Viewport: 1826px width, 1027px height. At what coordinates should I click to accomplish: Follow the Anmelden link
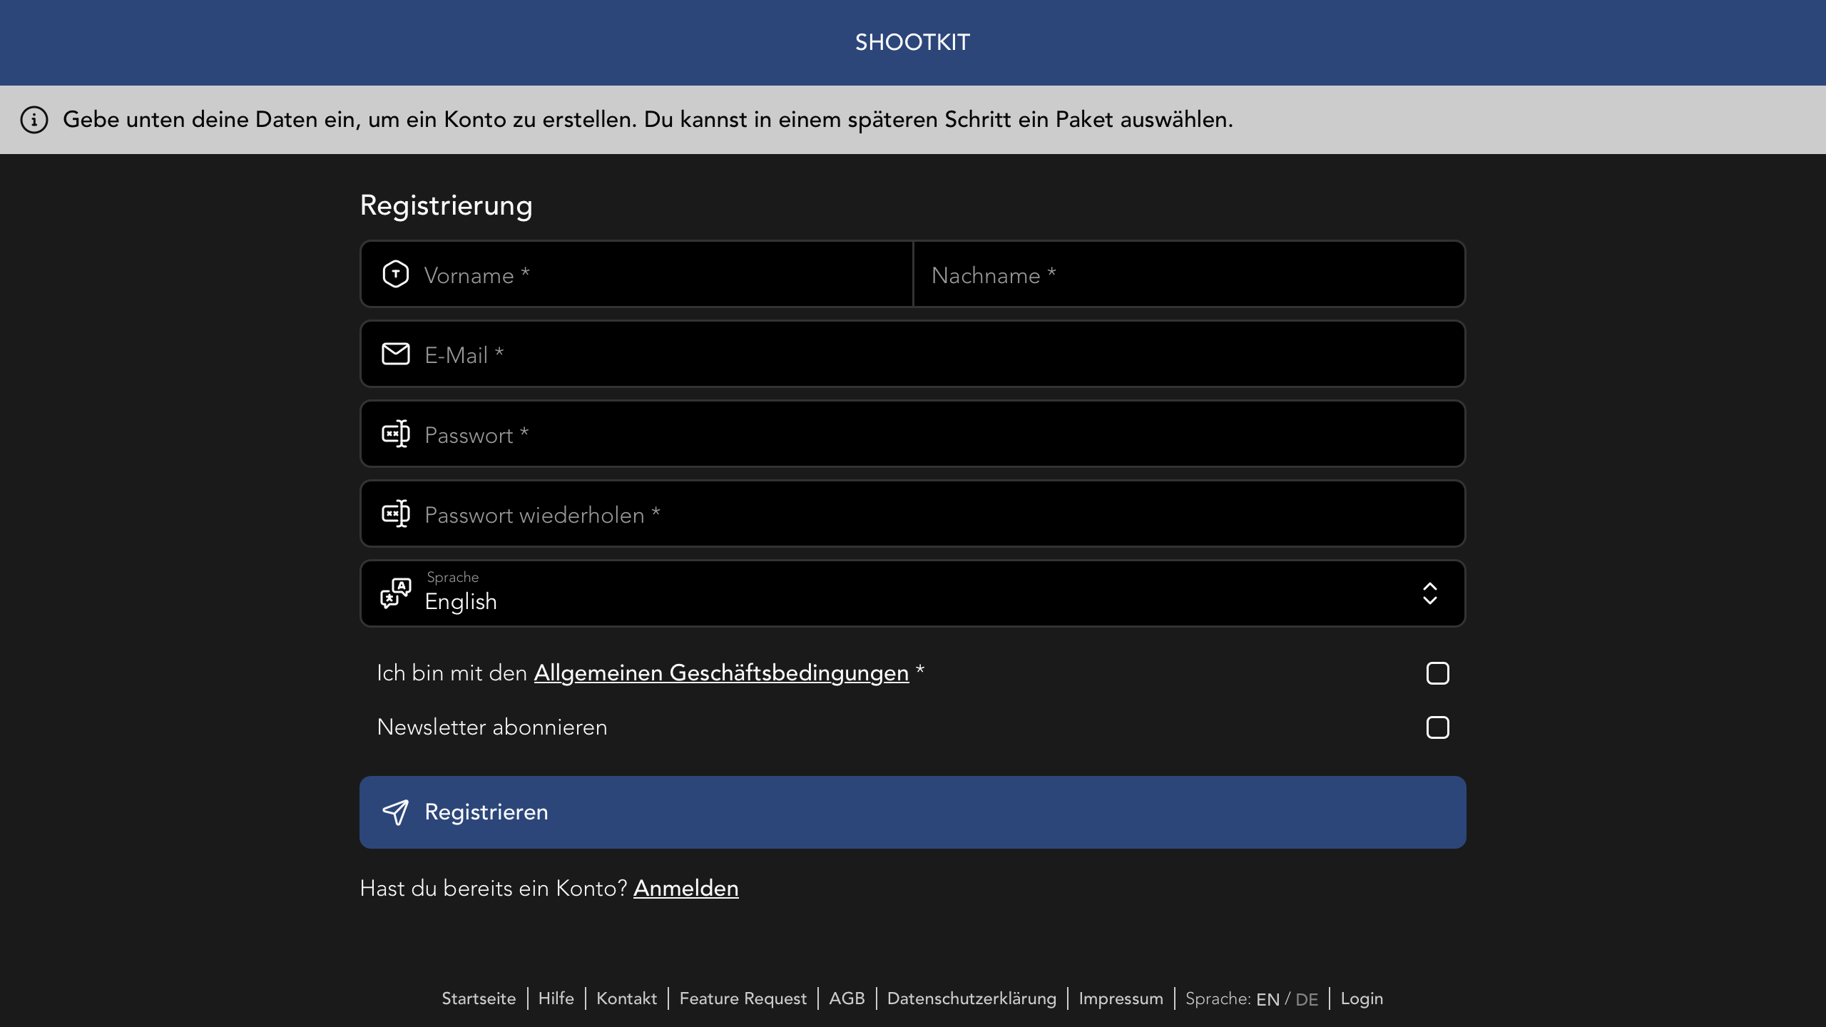click(x=686, y=888)
